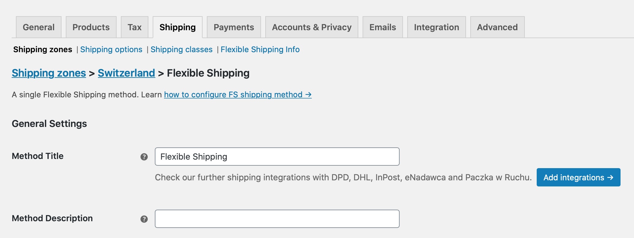Viewport: 634px width, 238px height.
Task: Focus the Method Title text field
Action: point(277,157)
